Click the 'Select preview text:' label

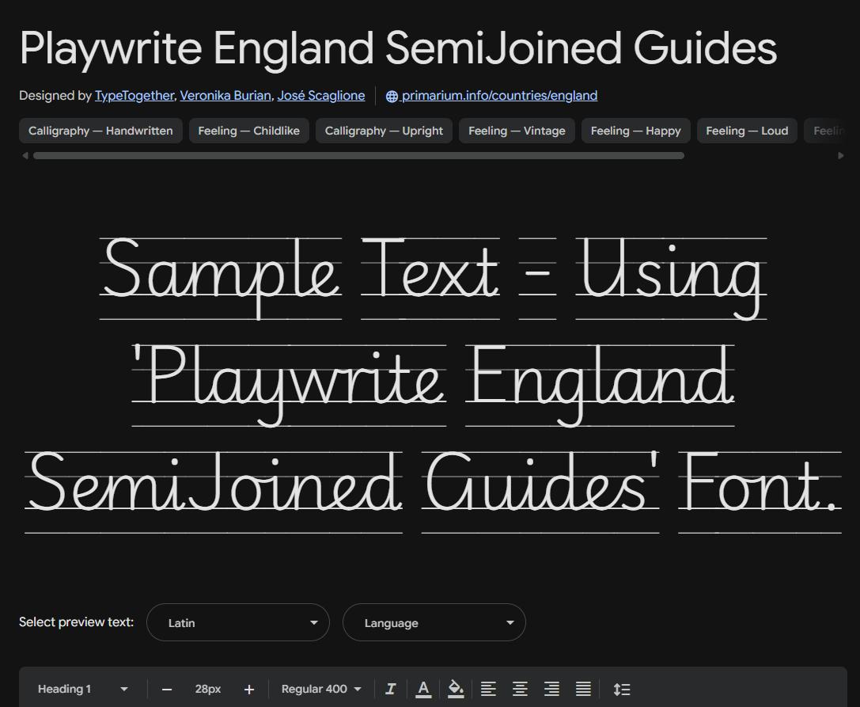(76, 622)
